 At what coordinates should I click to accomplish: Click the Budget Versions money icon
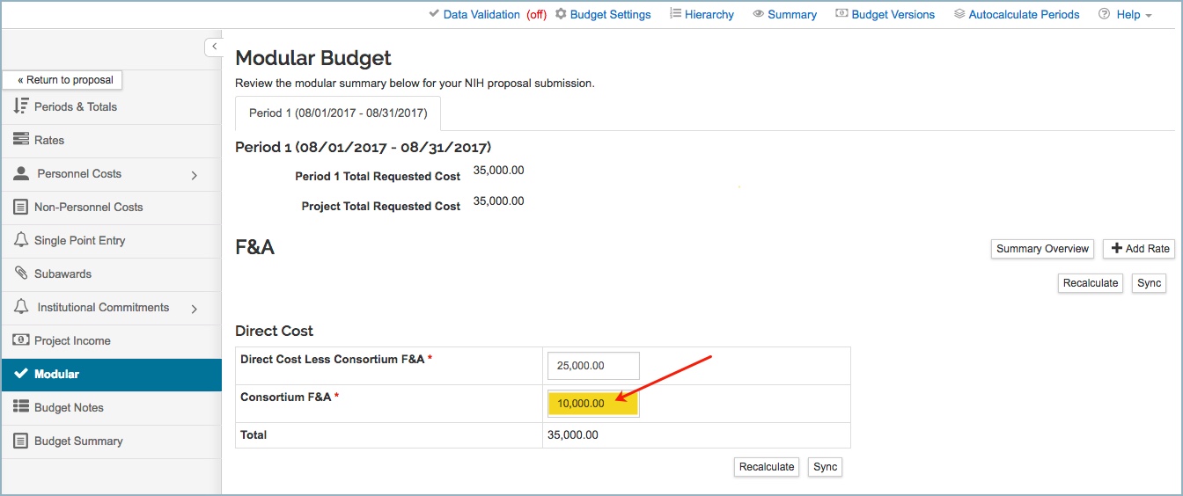pyautogui.click(x=841, y=14)
